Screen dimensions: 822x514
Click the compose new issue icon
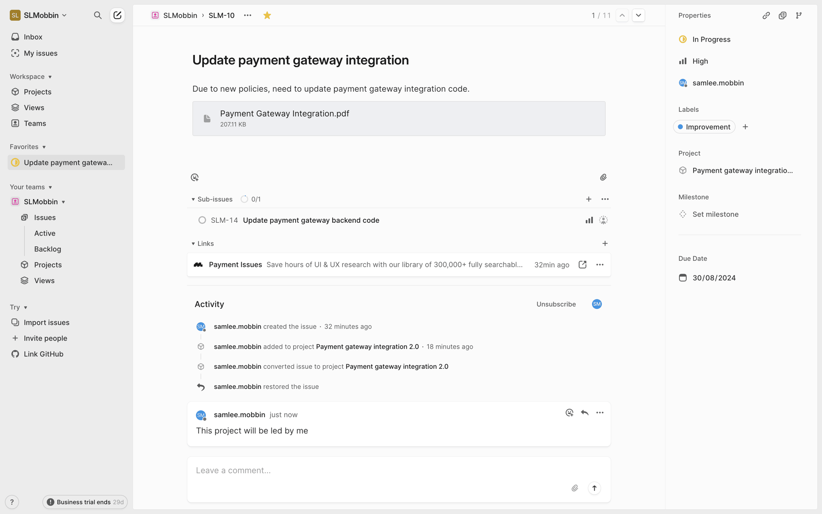[x=117, y=15]
